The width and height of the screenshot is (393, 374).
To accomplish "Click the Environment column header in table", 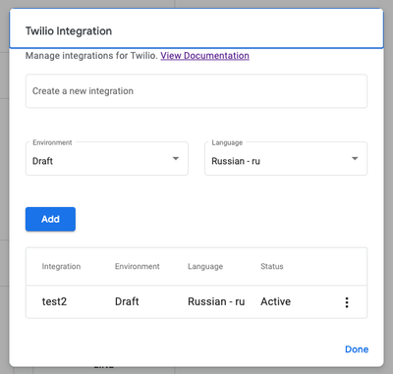I will (138, 266).
